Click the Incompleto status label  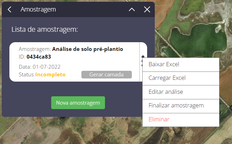click(x=50, y=75)
